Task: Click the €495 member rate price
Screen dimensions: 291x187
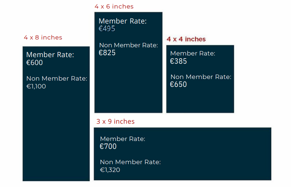Action: pyautogui.click(x=107, y=29)
